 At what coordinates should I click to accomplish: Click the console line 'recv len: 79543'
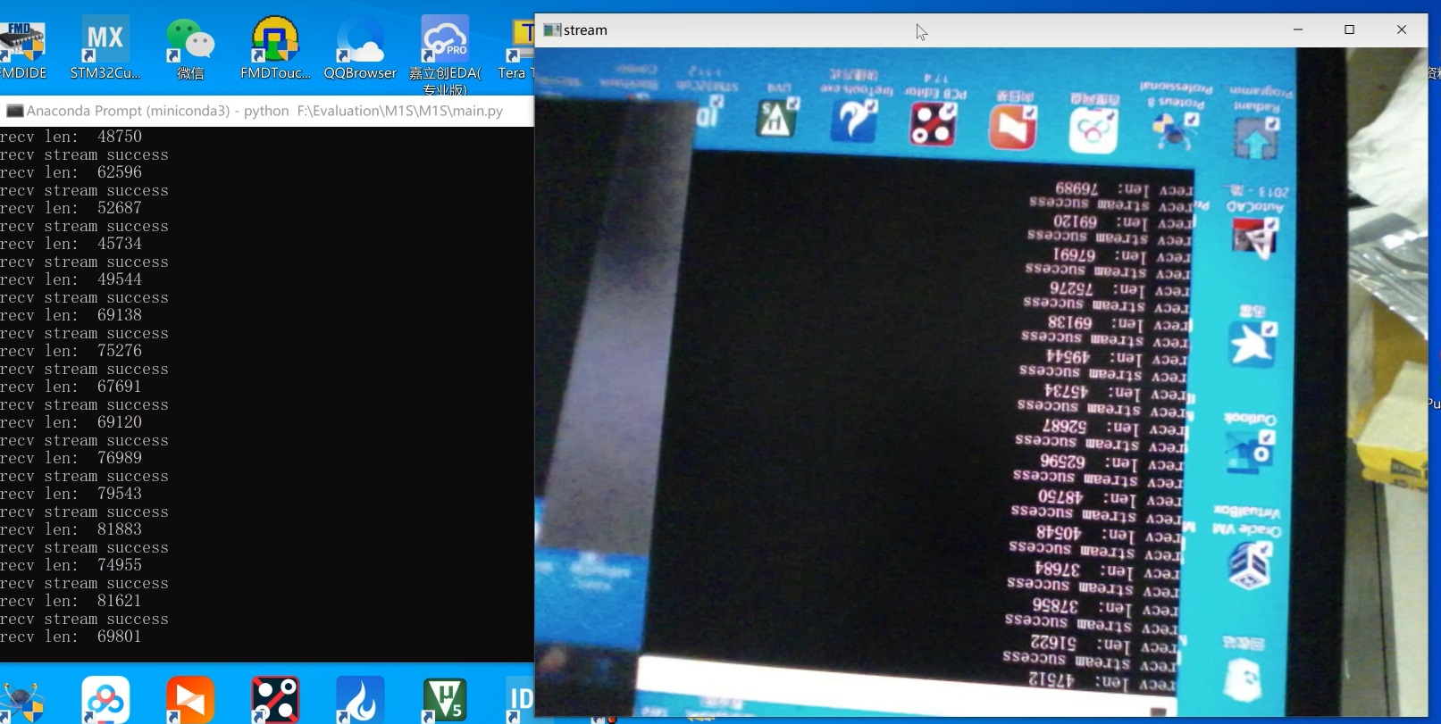coord(71,494)
